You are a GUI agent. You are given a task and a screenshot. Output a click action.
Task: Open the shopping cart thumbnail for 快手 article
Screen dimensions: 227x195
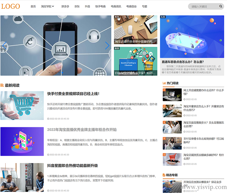(x=22, y=105)
